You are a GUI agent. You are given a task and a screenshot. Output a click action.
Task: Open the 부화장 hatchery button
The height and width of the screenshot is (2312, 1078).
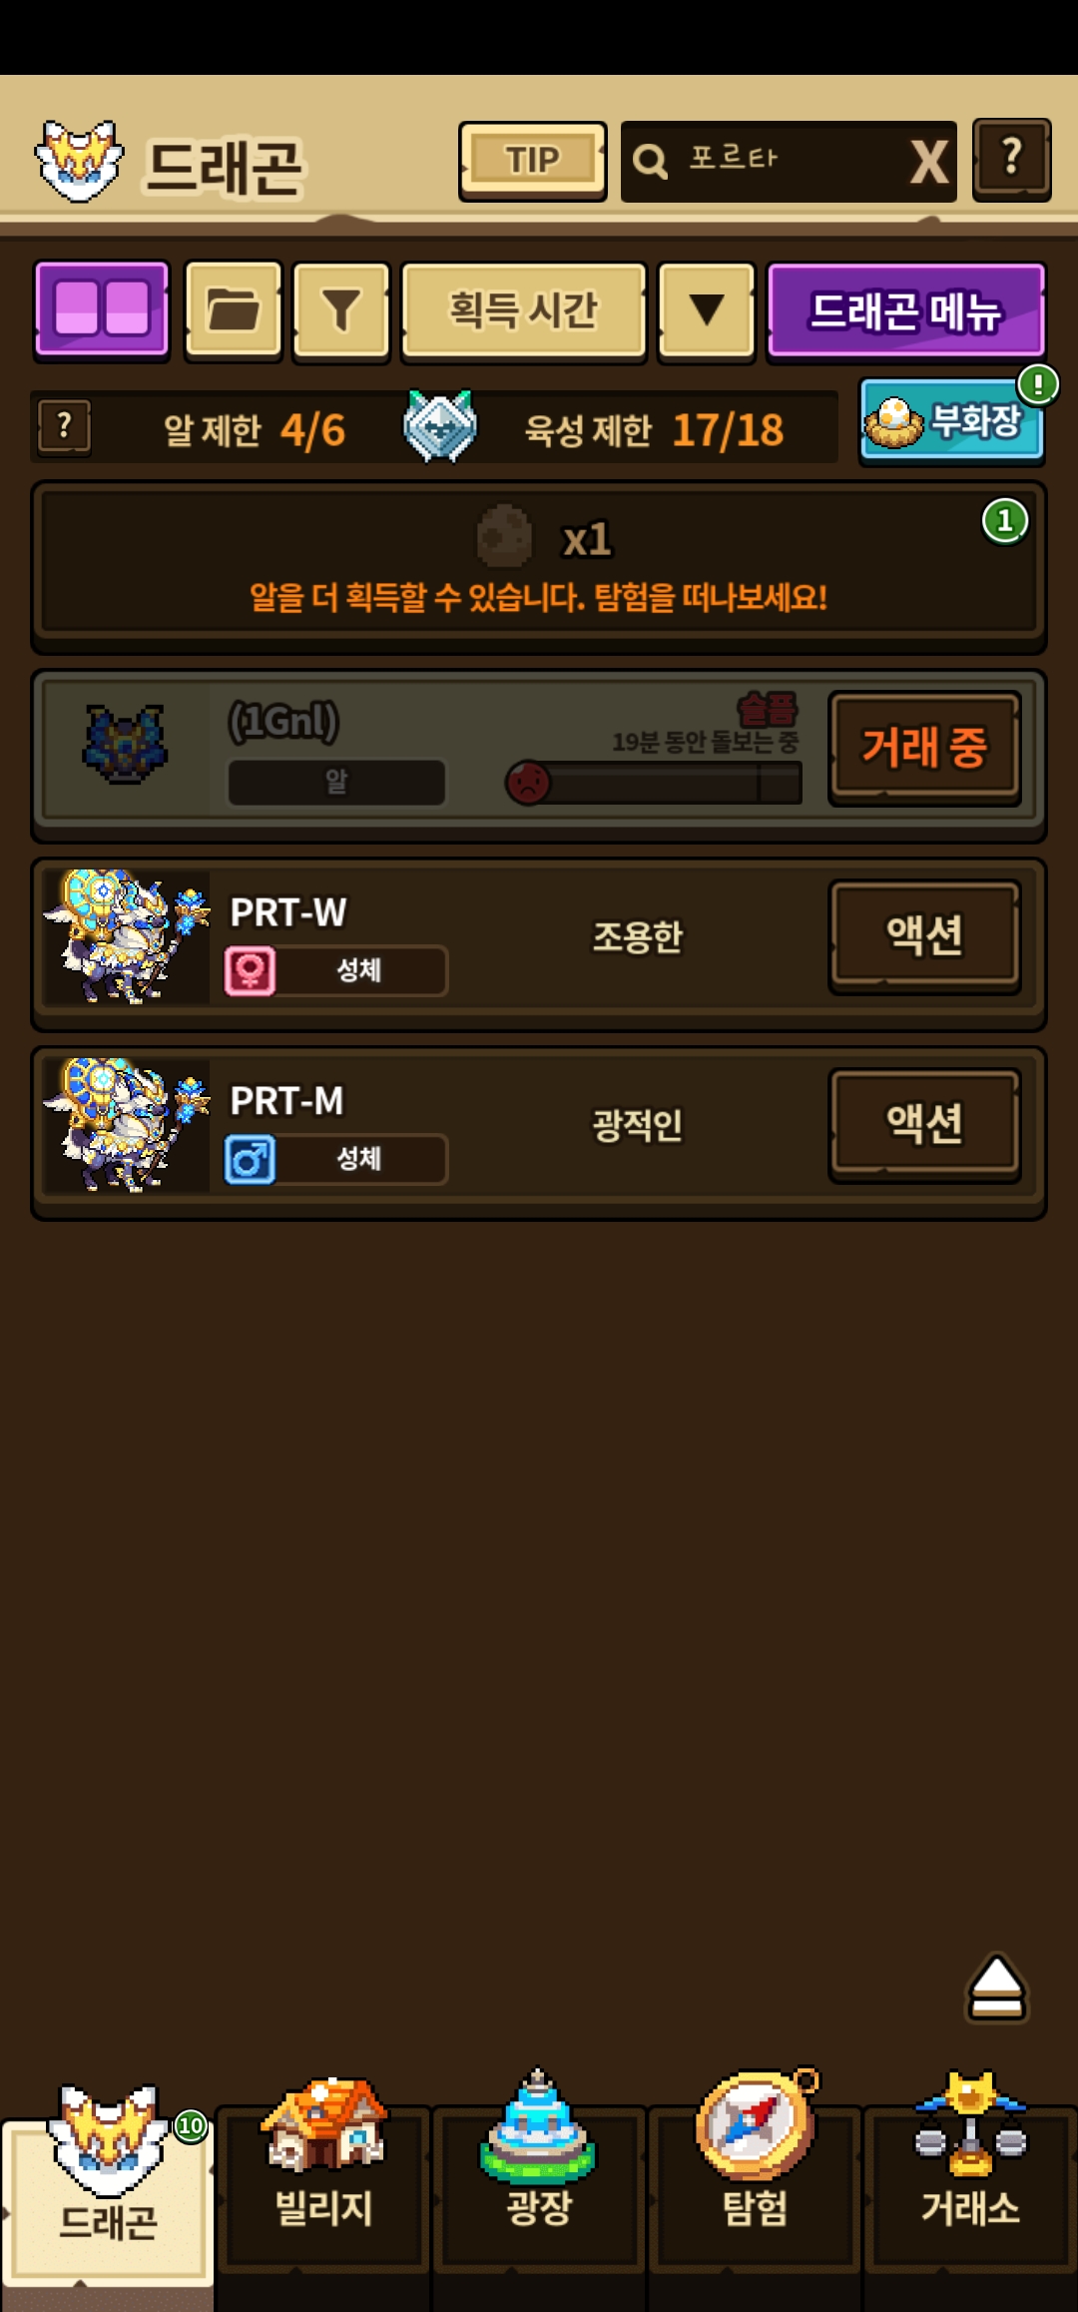coord(952,421)
